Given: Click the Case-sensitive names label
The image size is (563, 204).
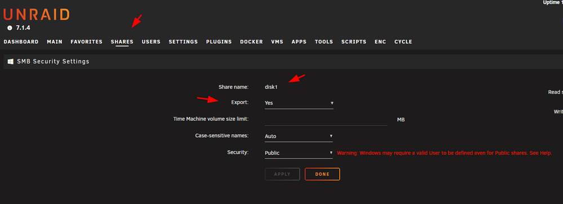Looking at the screenshot, I should click(x=222, y=136).
